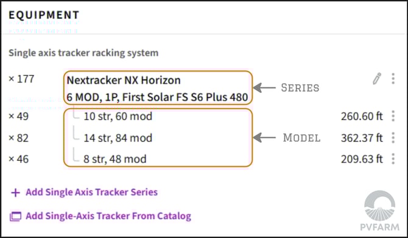The width and height of the screenshot is (408, 238).
Task: Add Single-Axis Tracker From Catalog
Action: pyautogui.click(x=108, y=216)
